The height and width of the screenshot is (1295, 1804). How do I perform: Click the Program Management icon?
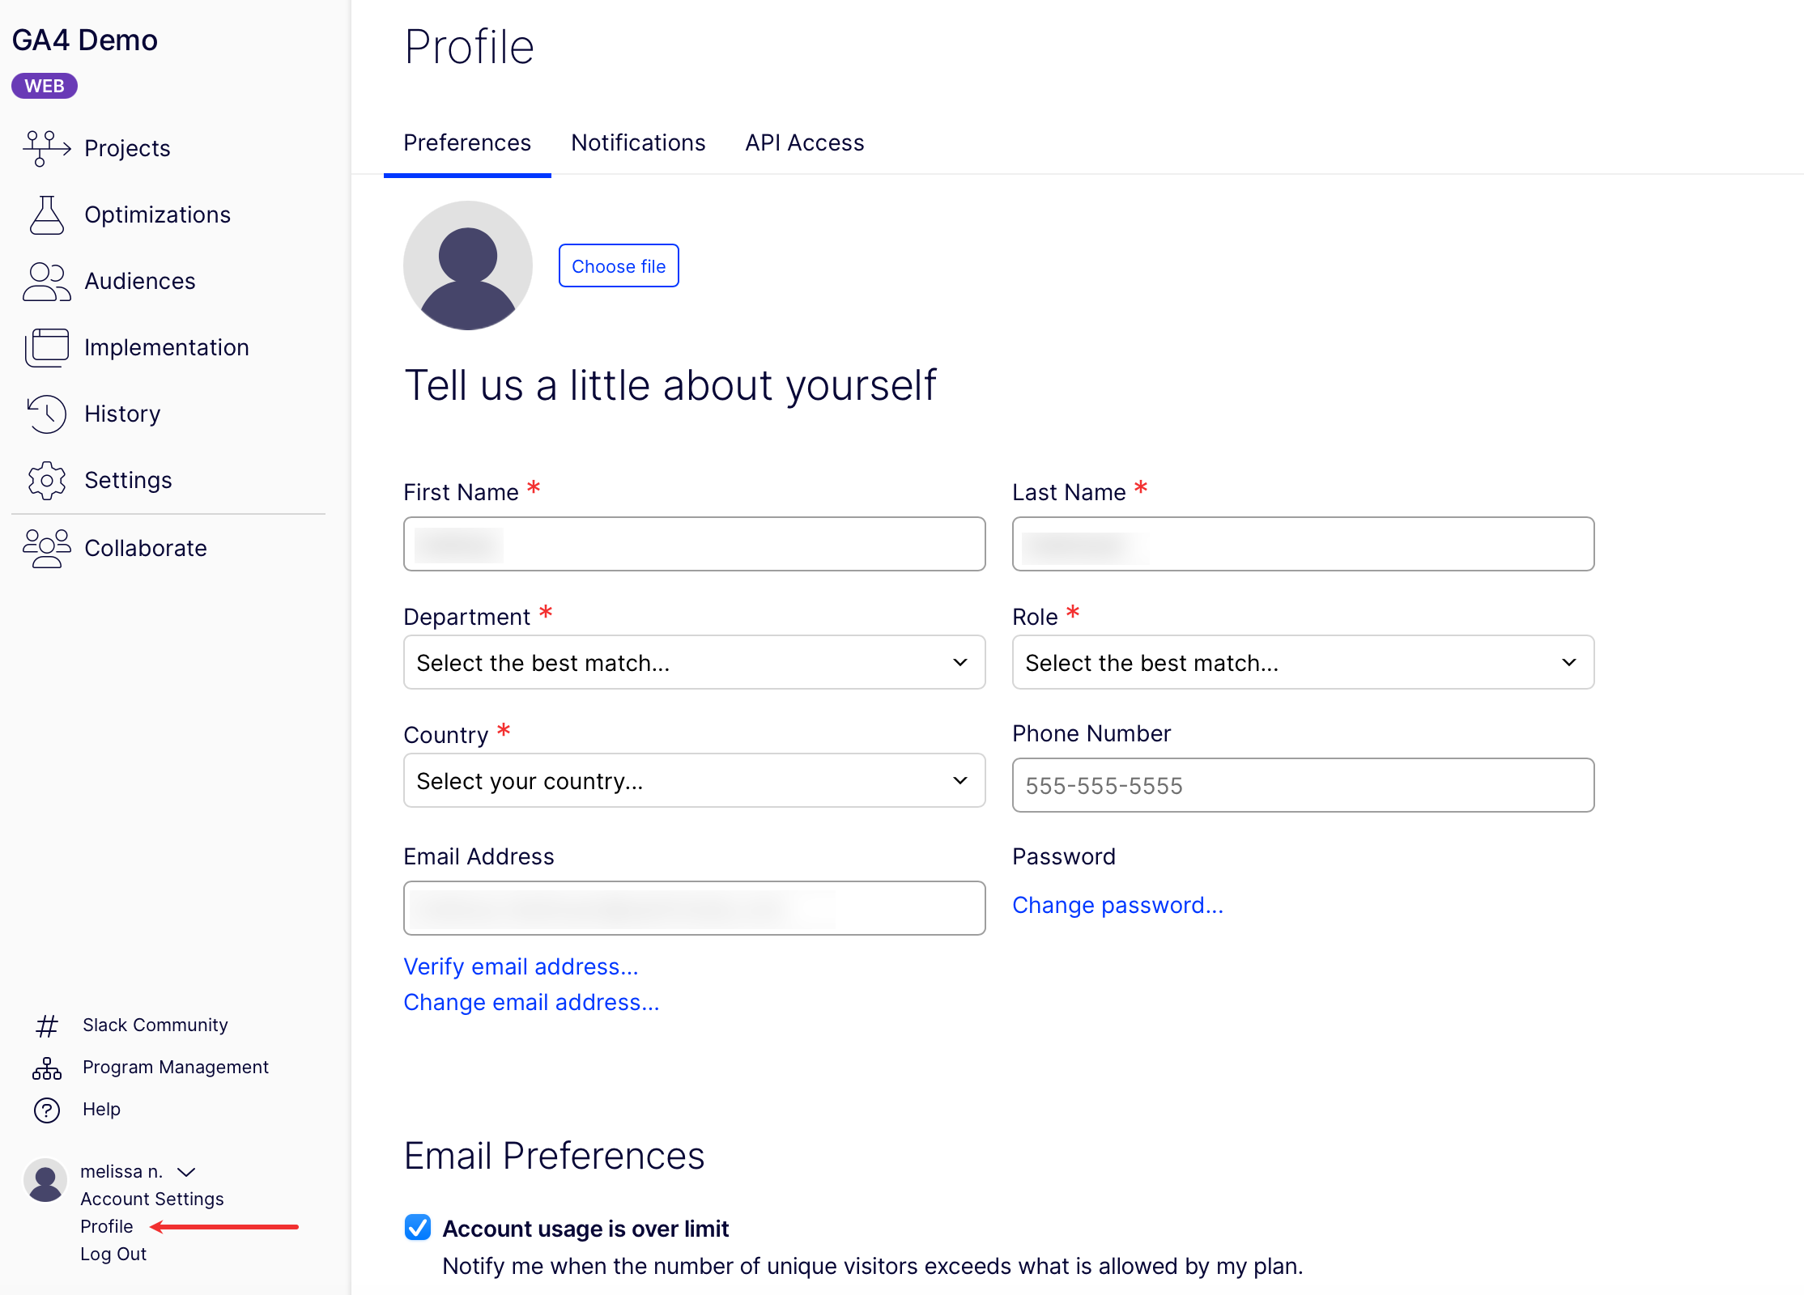[x=46, y=1066]
